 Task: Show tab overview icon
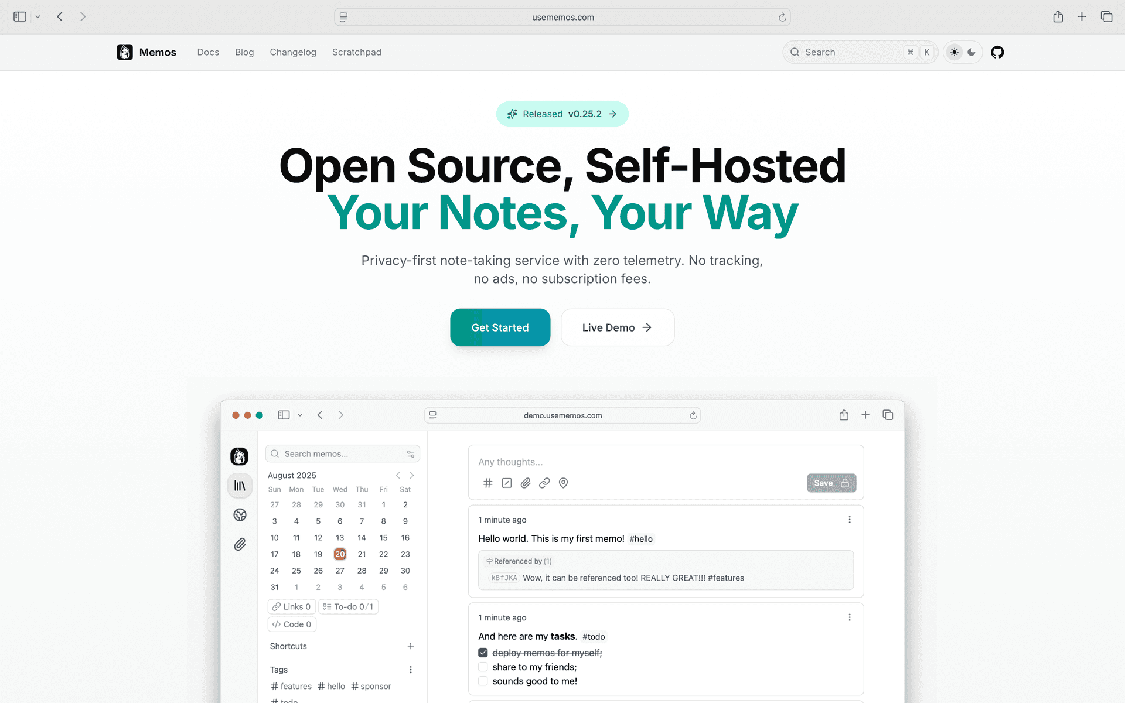[x=1106, y=17]
